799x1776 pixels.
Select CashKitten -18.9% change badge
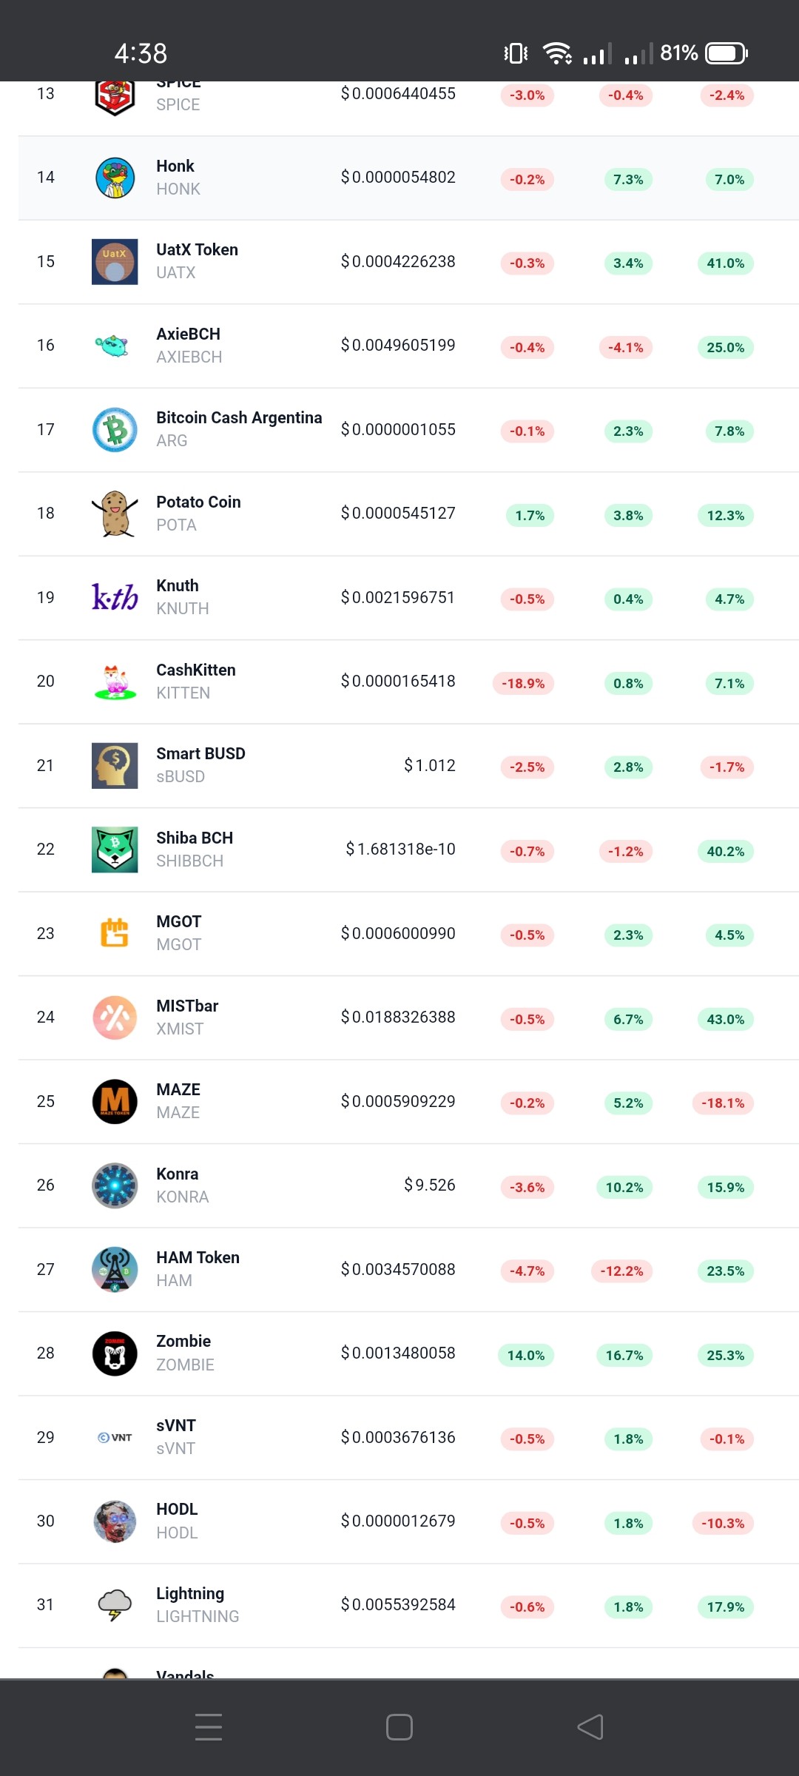[x=523, y=683]
